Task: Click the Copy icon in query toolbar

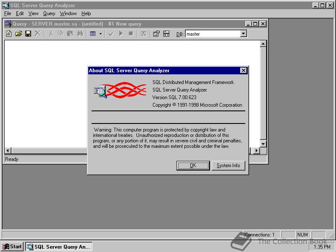Action: pyautogui.click(x=60, y=34)
